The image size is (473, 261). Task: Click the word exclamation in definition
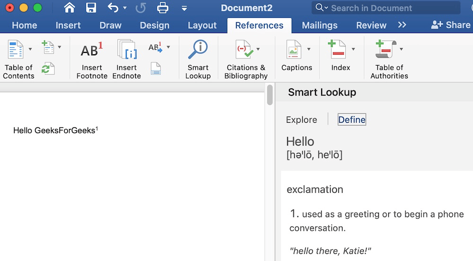[x=315, y=189]
